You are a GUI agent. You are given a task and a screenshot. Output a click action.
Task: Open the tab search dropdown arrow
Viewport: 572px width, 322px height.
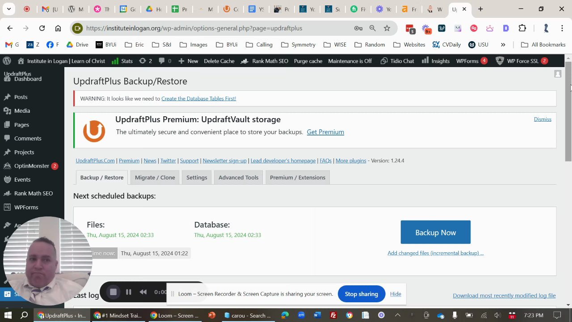(x=8, y=9)
